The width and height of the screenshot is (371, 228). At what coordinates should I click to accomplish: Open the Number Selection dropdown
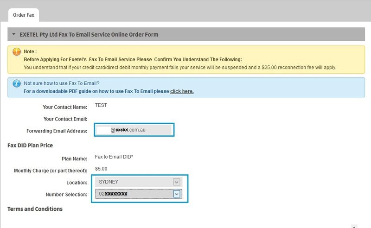pos(139,194)
